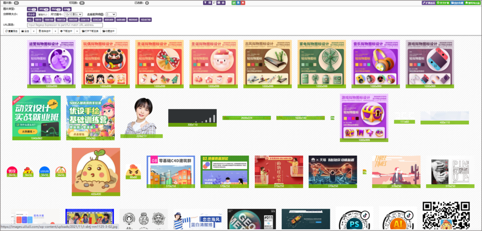The height and width of the screenshot is (231, 482).
Task: Click the 关于扩展 about button
Action: [x=444, y=3]
